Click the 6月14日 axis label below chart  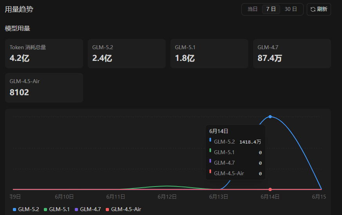point(270,197)
